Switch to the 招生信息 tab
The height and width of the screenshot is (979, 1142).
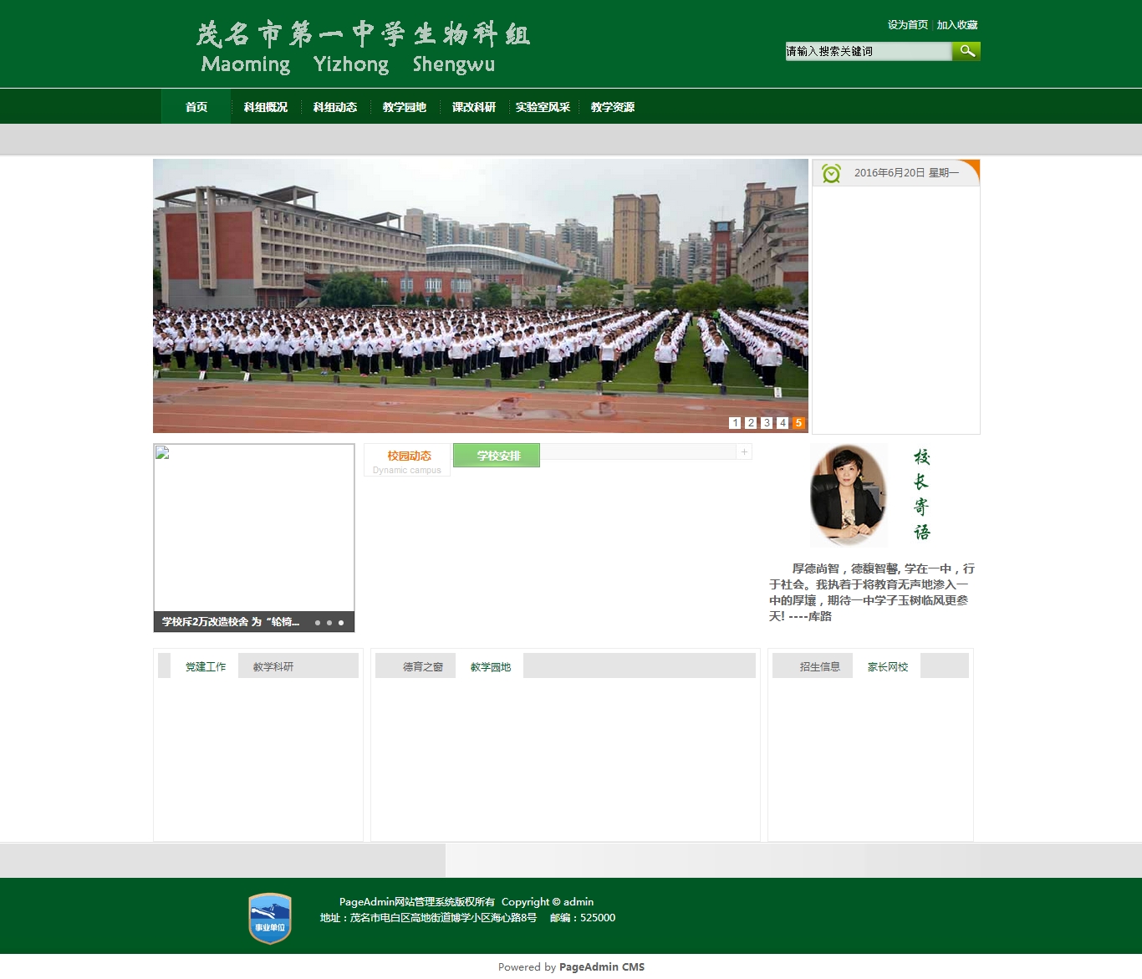point(819,666)
